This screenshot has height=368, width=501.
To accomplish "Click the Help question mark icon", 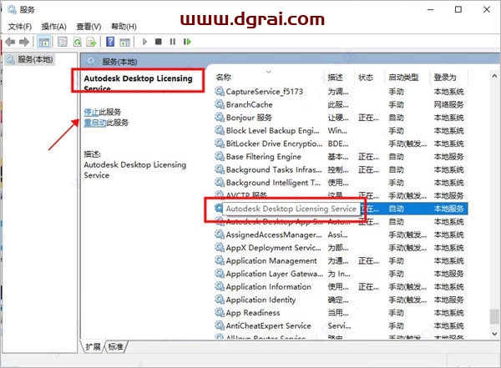I will 110,42.
